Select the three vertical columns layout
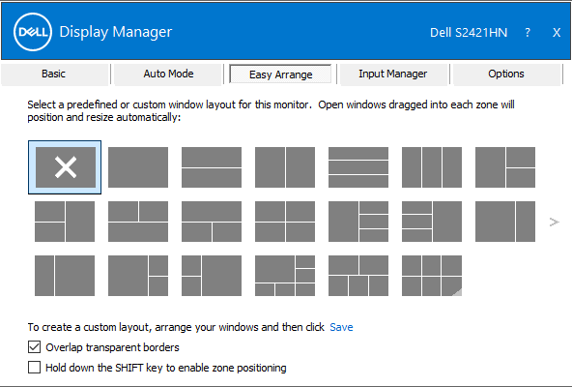This screenshot has height=387, width=572. point(432,167)
